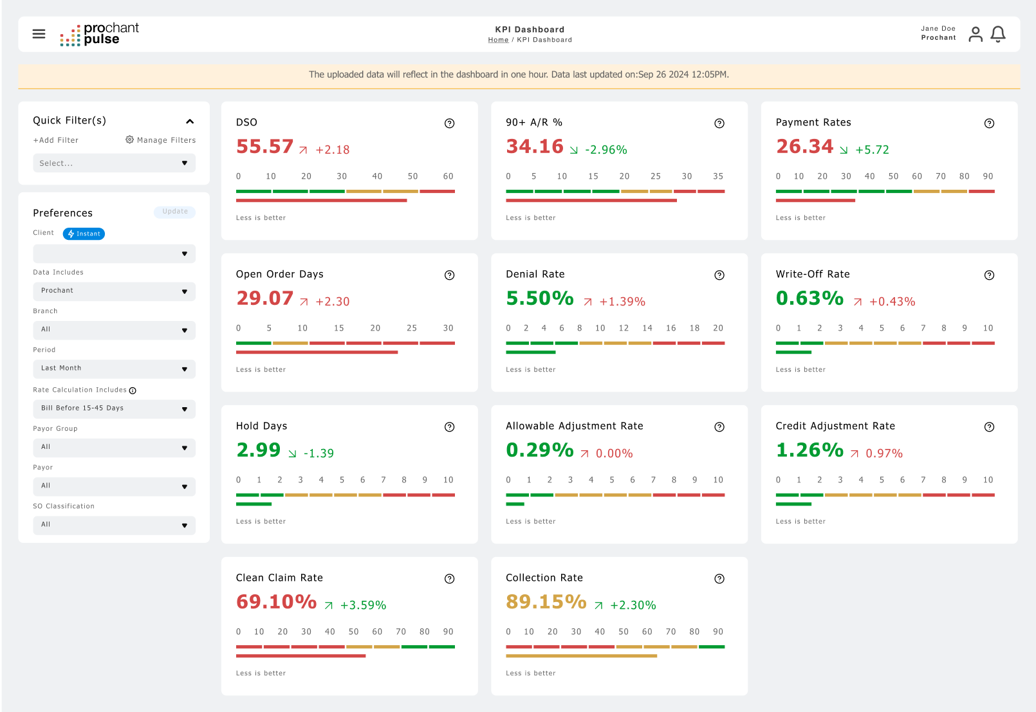
Task: Click the DSO help question icon
Action: (x=449, y=123)
